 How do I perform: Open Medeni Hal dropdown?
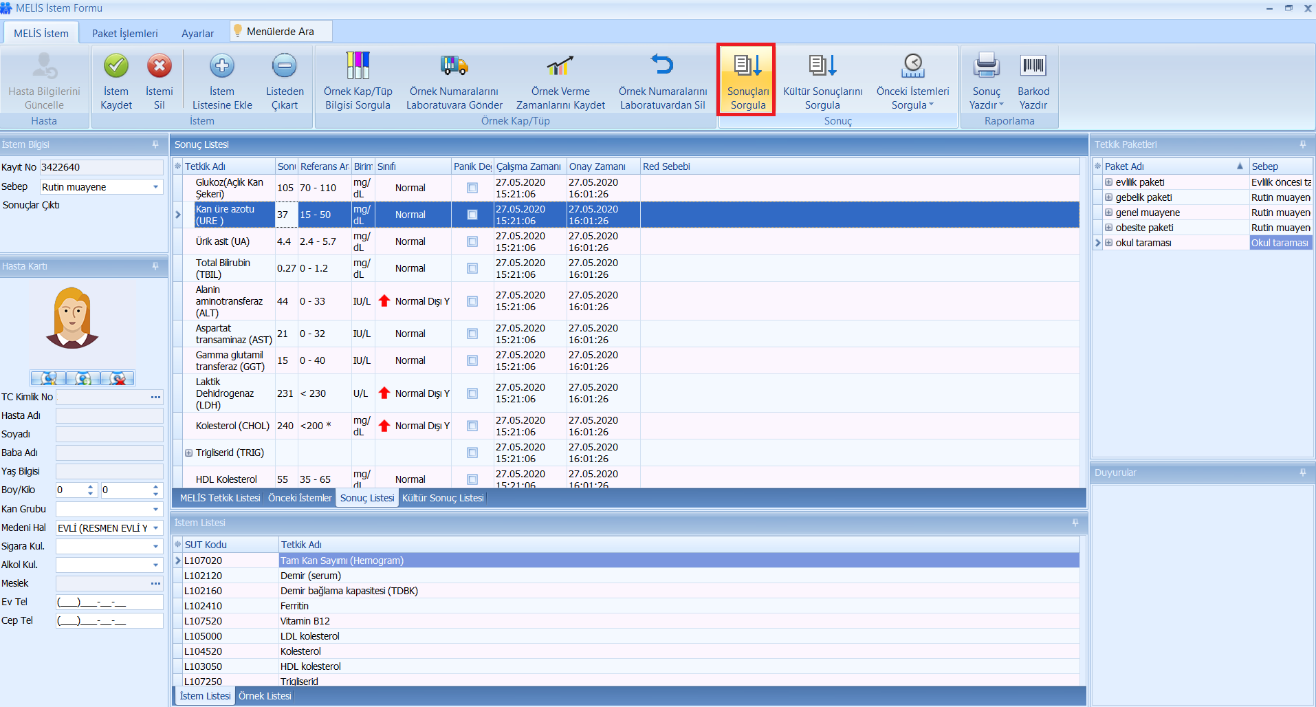pyautogui.click(x=156, y=527)
